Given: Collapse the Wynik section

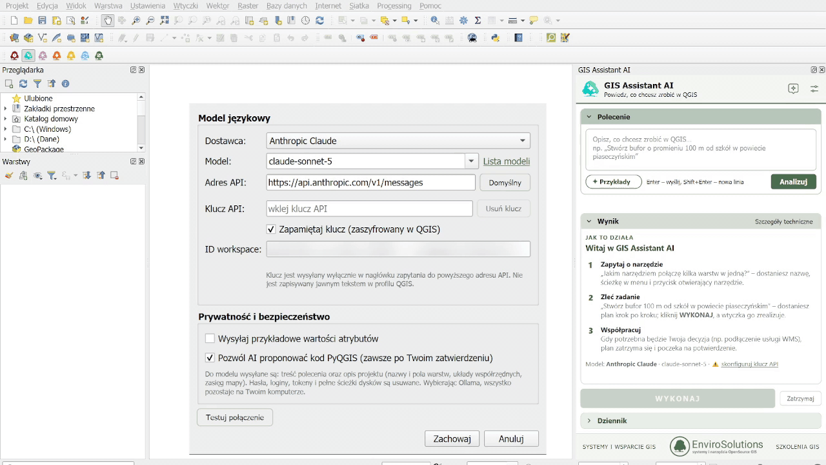Looking at the screenshot, I should [x=589, y=222].
